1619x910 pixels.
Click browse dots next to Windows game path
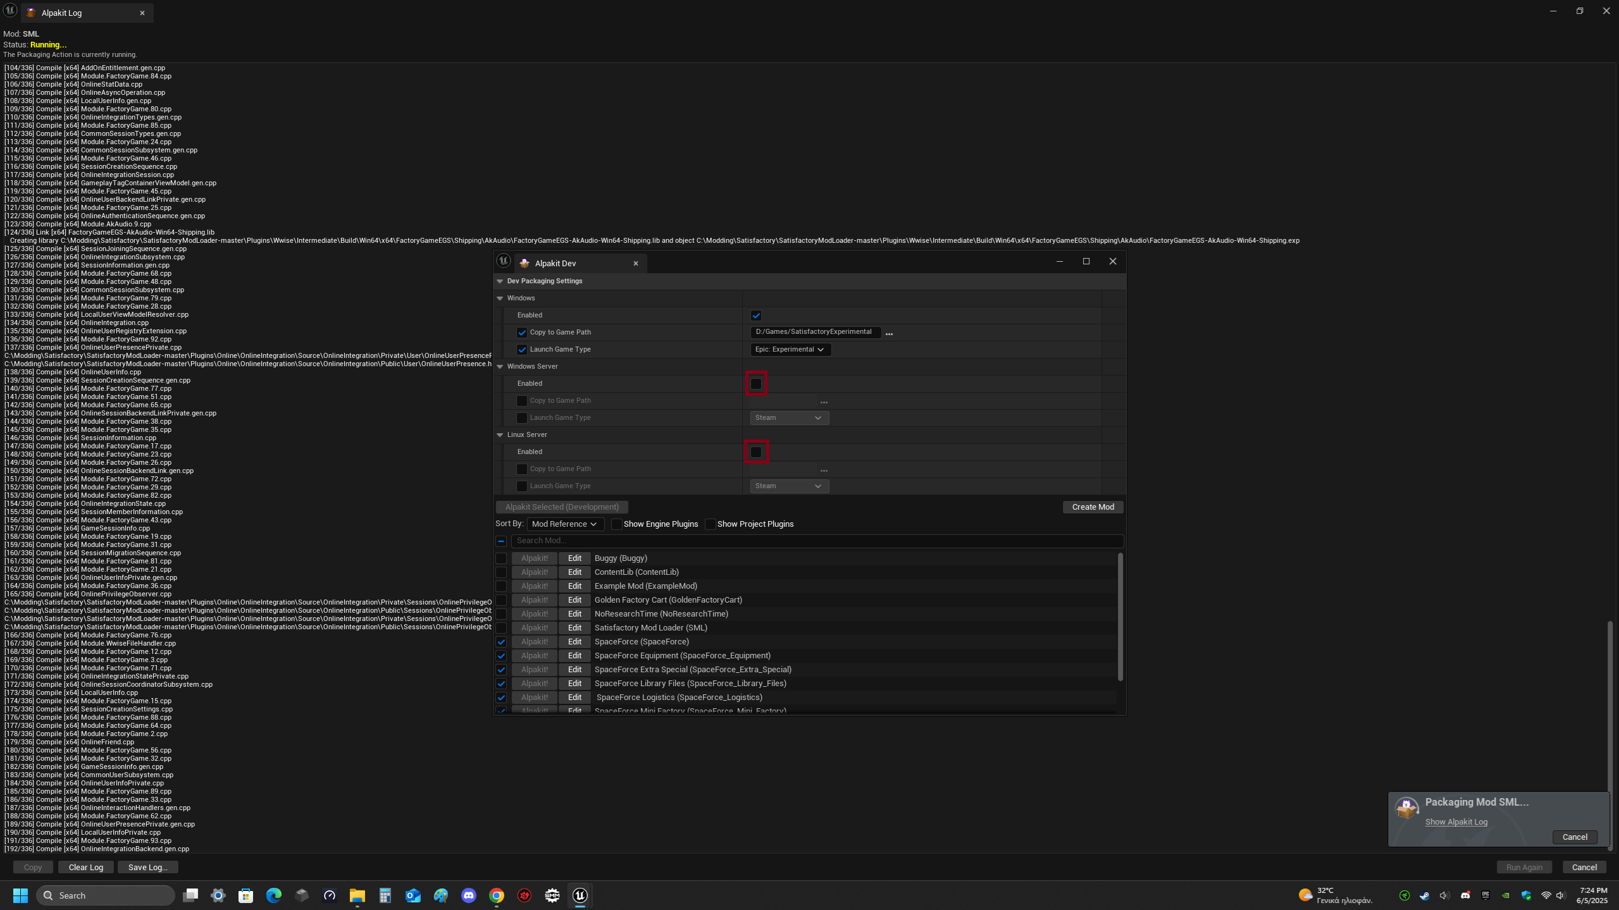[889, 333]
